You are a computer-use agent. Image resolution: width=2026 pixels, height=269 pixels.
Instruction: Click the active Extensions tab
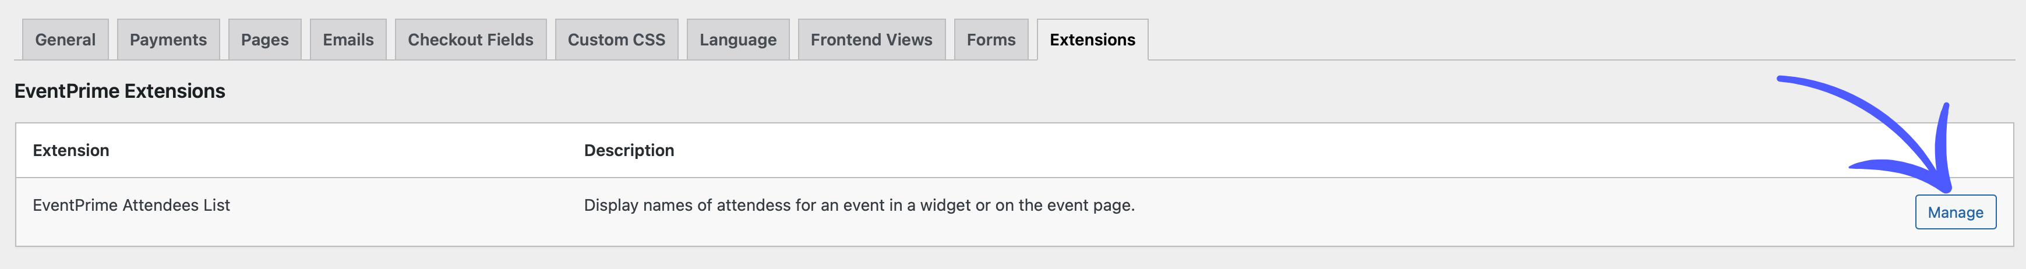[1092, 40]
